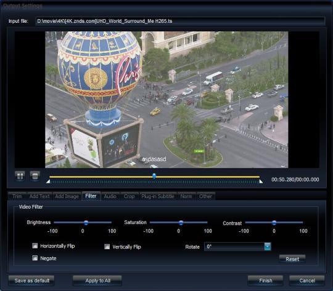This screenshot has width=333, height=291.
Task: Select the left trim start marker
Action: pyautogui.click(x=48, y=181)
